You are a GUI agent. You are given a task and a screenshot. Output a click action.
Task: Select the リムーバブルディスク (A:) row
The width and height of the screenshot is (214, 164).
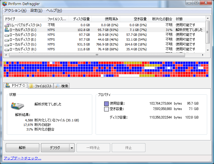point(104,25)
